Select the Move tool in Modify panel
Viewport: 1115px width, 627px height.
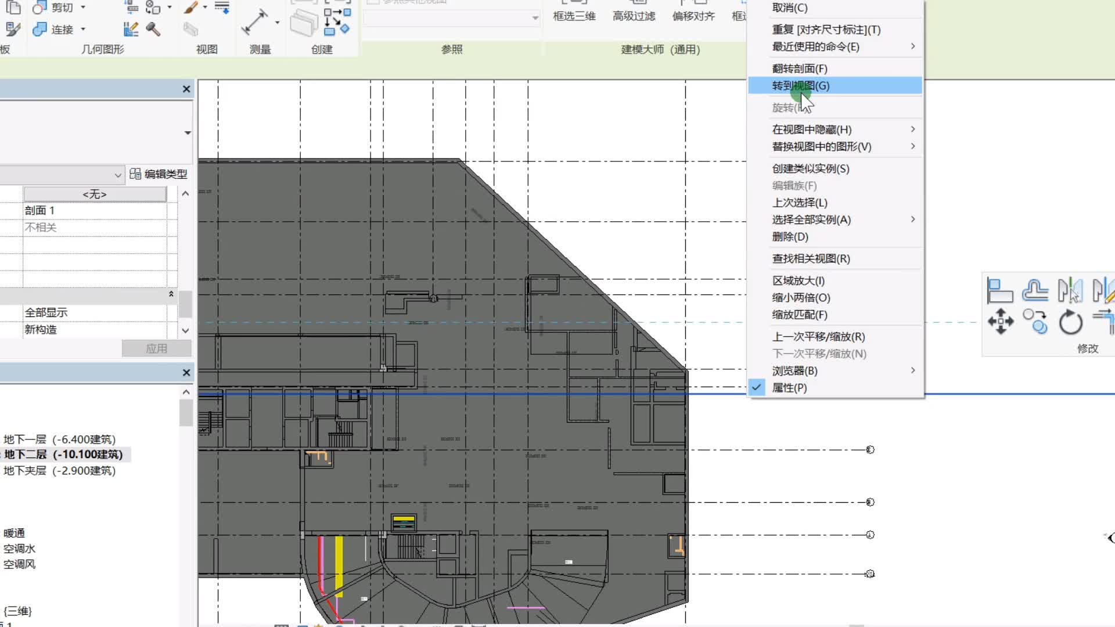tap(1000, 321)
